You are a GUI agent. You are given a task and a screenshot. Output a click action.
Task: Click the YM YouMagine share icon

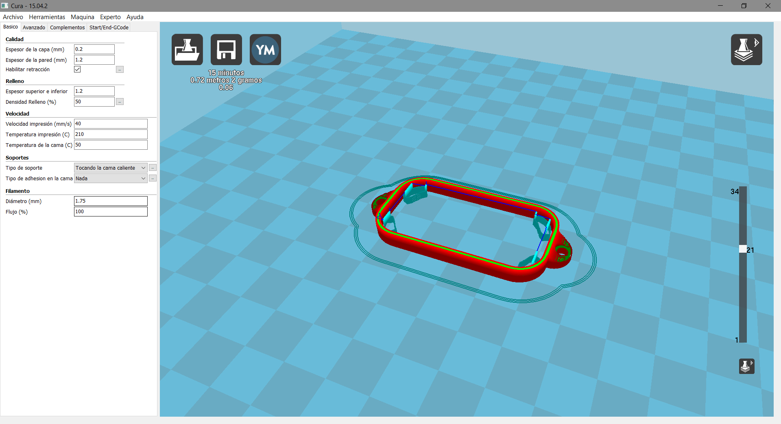tap(265, 50)
